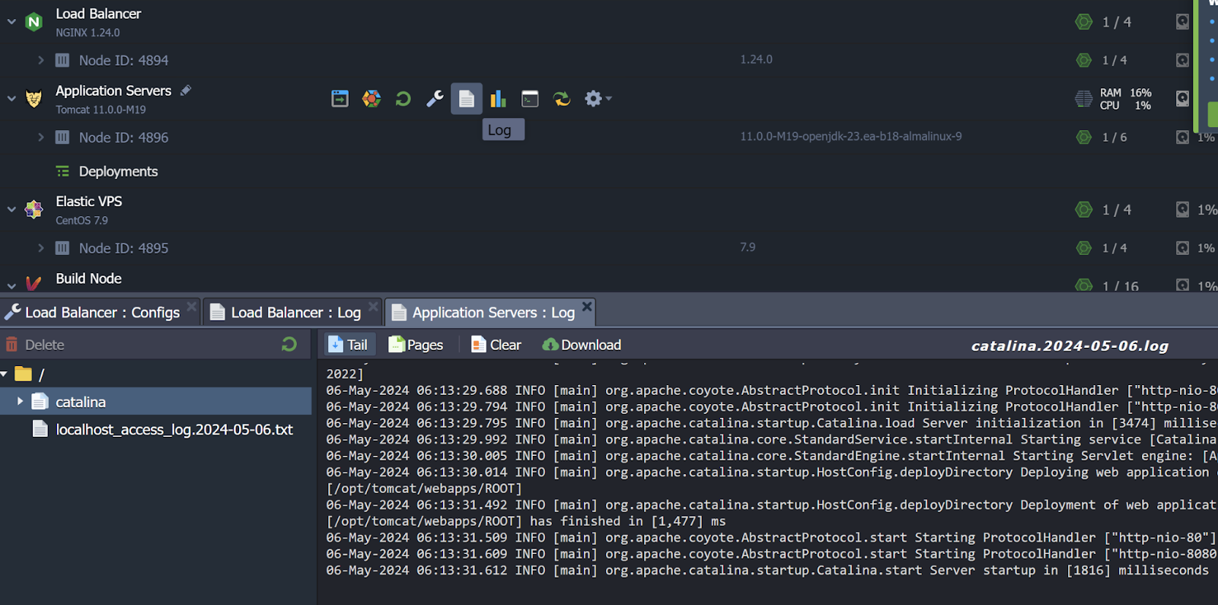Click the Deployments list icon
This screenshot has height=605, width=1218.
62,171
